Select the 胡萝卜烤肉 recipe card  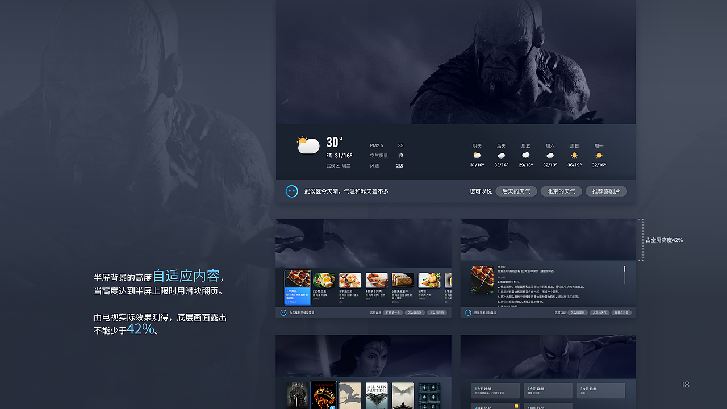[377, 287]
